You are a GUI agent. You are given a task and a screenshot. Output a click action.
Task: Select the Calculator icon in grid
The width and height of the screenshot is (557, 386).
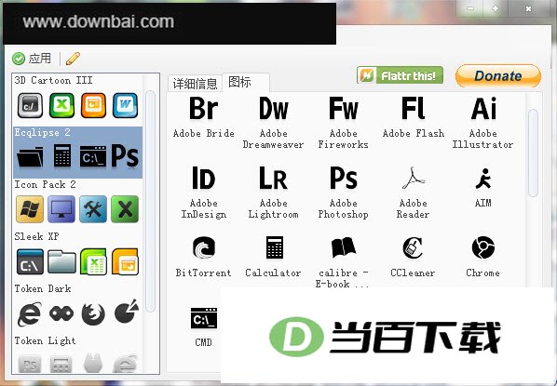pos(275,247)
